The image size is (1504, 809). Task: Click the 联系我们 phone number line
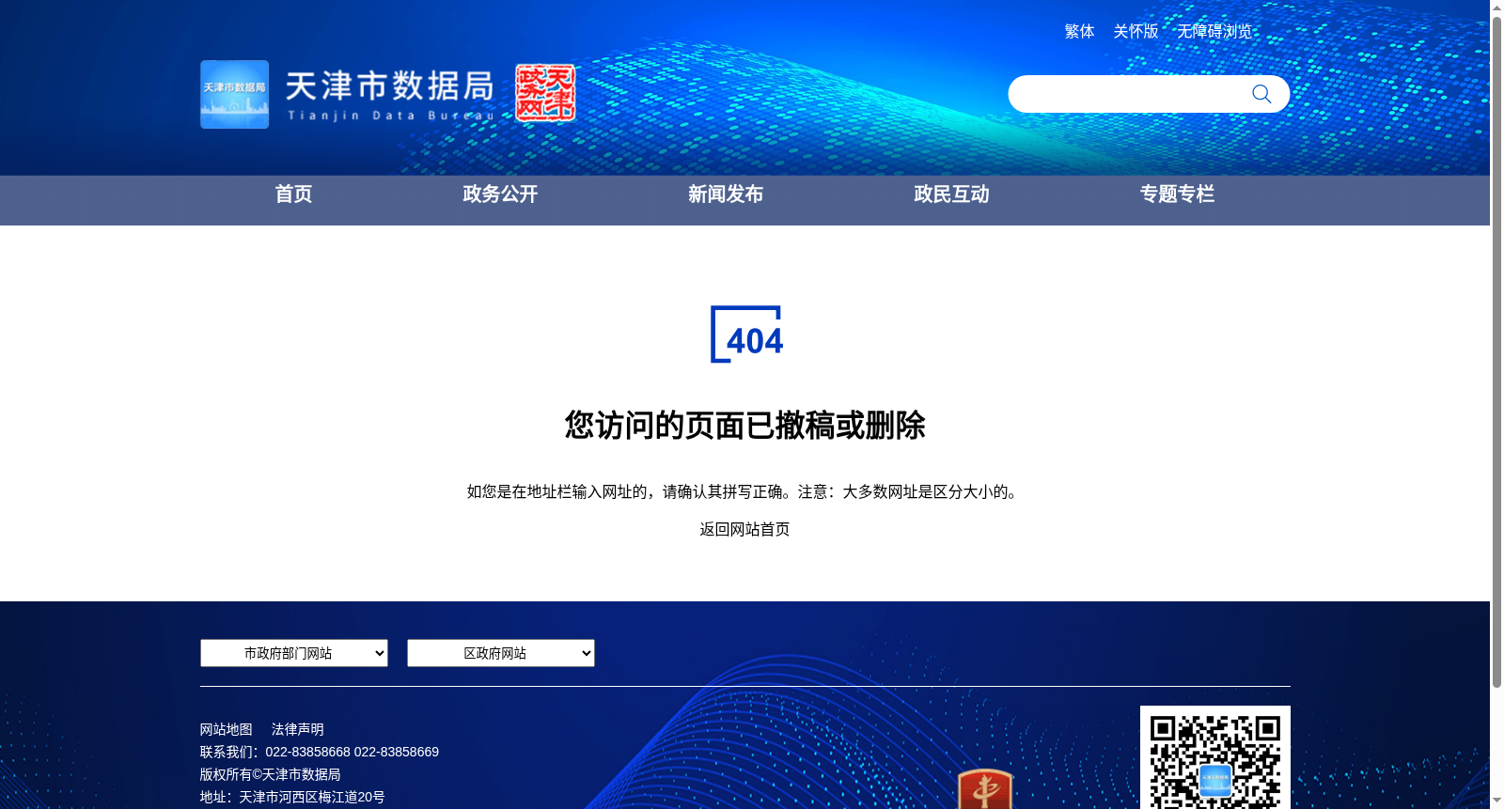coord(319,752)
